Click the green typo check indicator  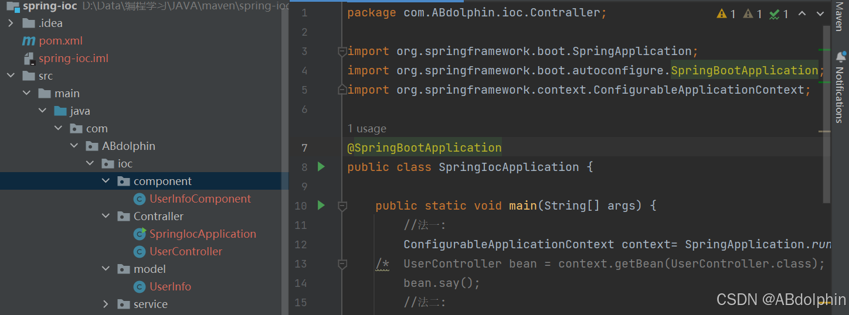pos(775,14)
